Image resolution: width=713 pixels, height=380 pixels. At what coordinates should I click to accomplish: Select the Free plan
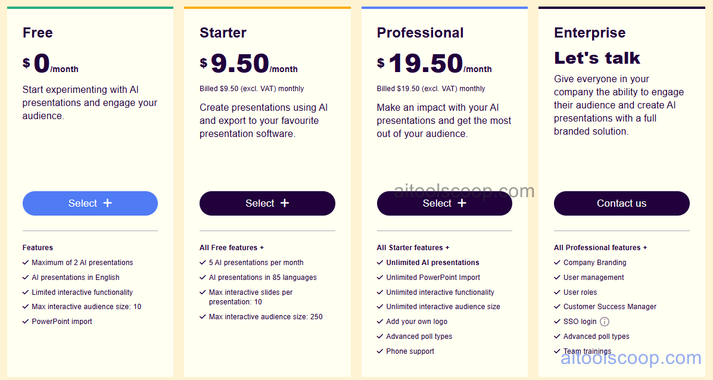[x=90, y=203]
